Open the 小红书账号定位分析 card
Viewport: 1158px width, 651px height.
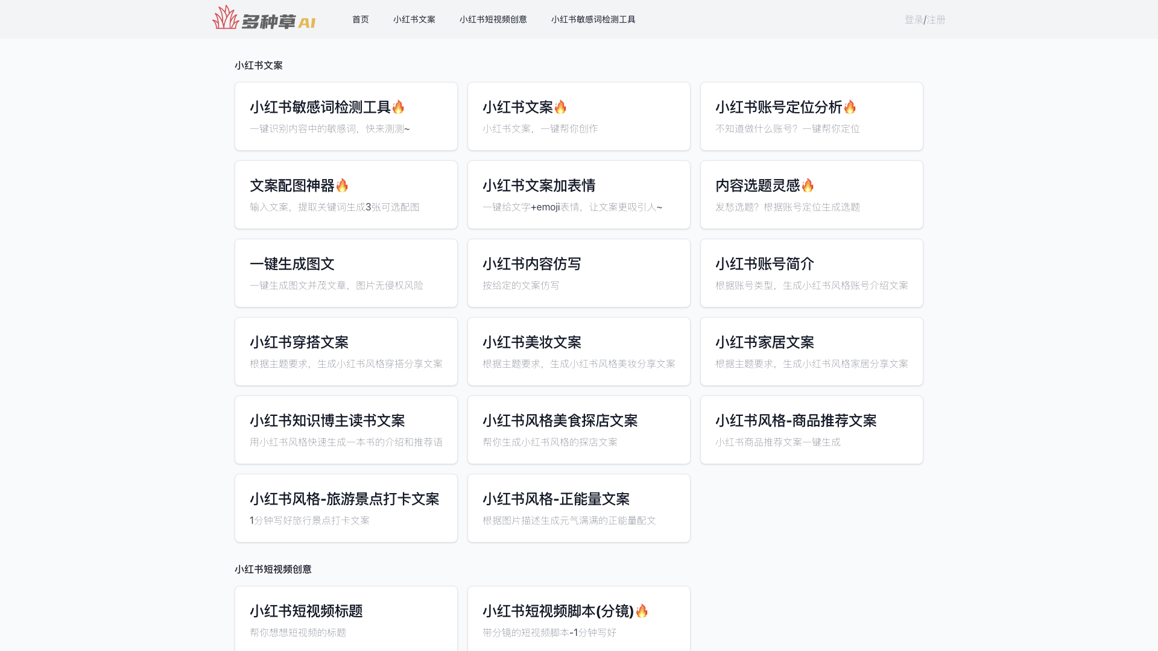click(812, 116)
